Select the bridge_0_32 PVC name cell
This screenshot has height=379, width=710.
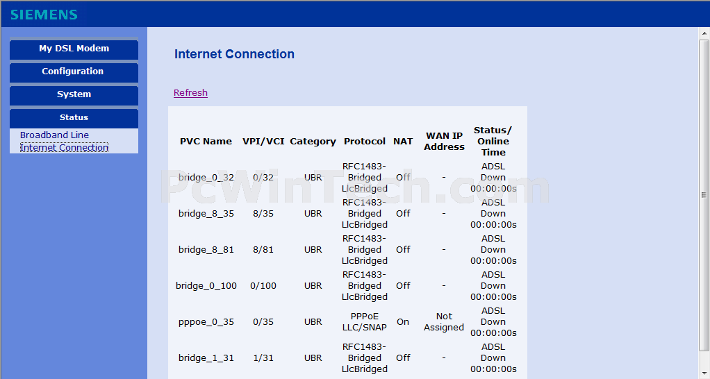pos(206,177)
